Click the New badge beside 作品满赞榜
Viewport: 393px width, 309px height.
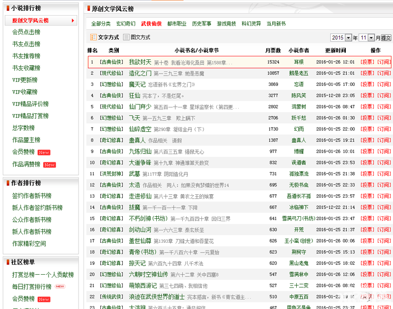(x=50, y=165)
